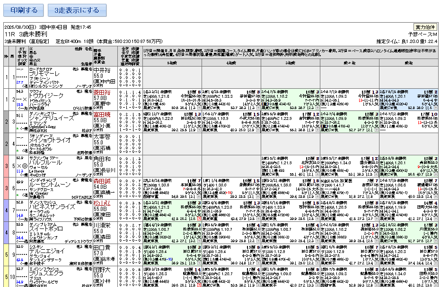Screen dimensions: 441x287
Task: Click trainer (栗)石橋 in horse 4's row
Action: (x=102, y=148)
